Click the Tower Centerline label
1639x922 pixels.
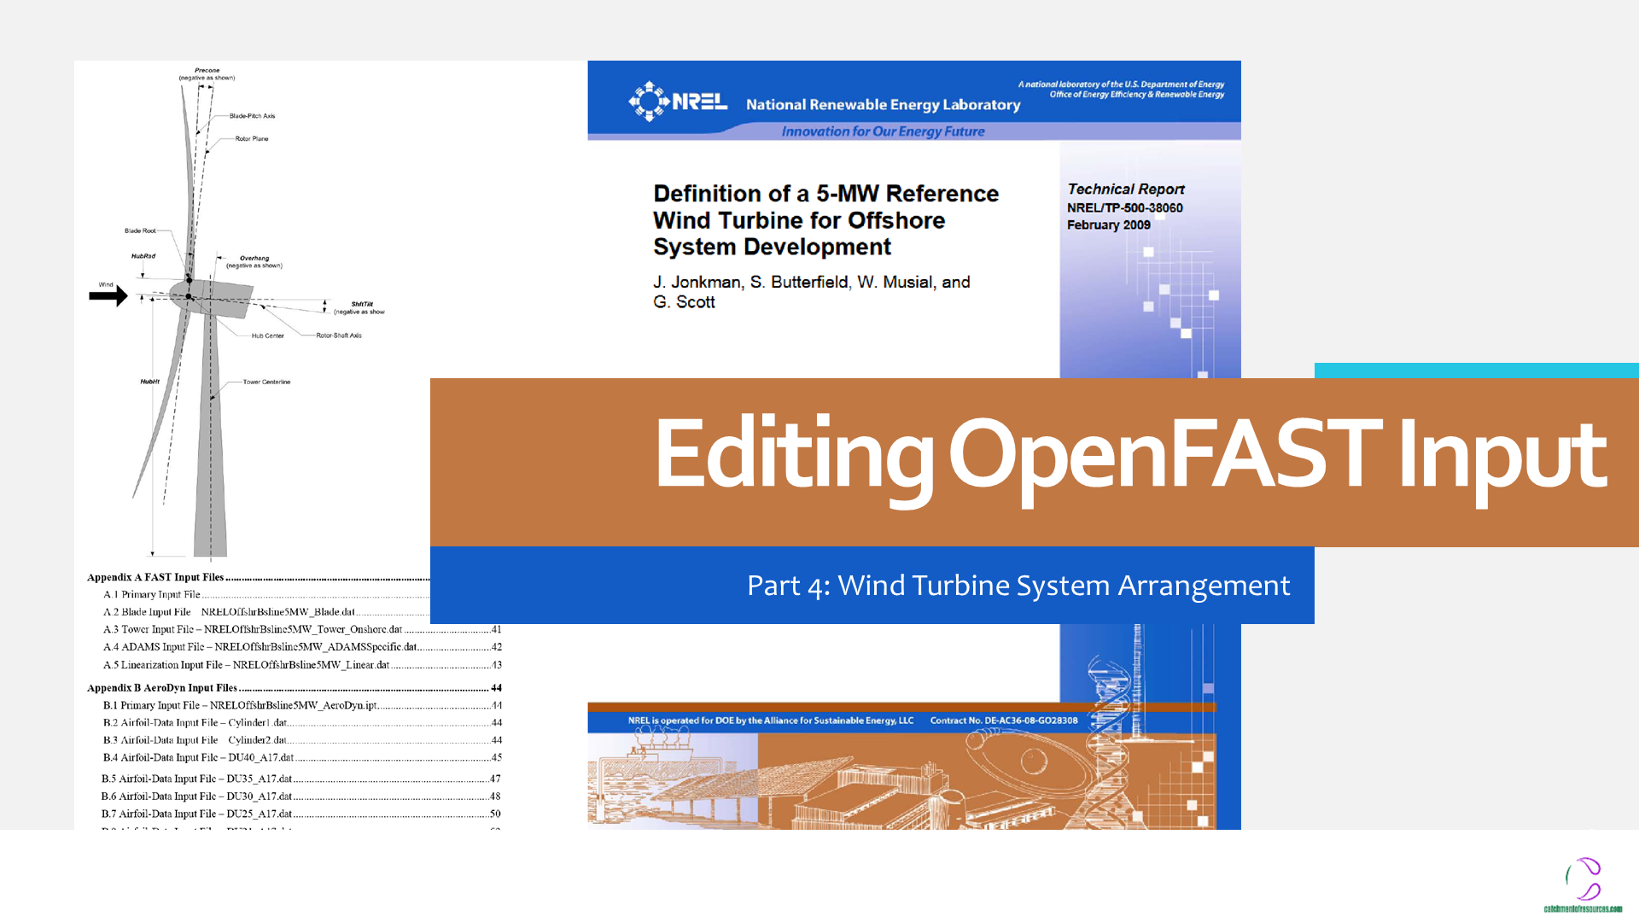(266, 382)
